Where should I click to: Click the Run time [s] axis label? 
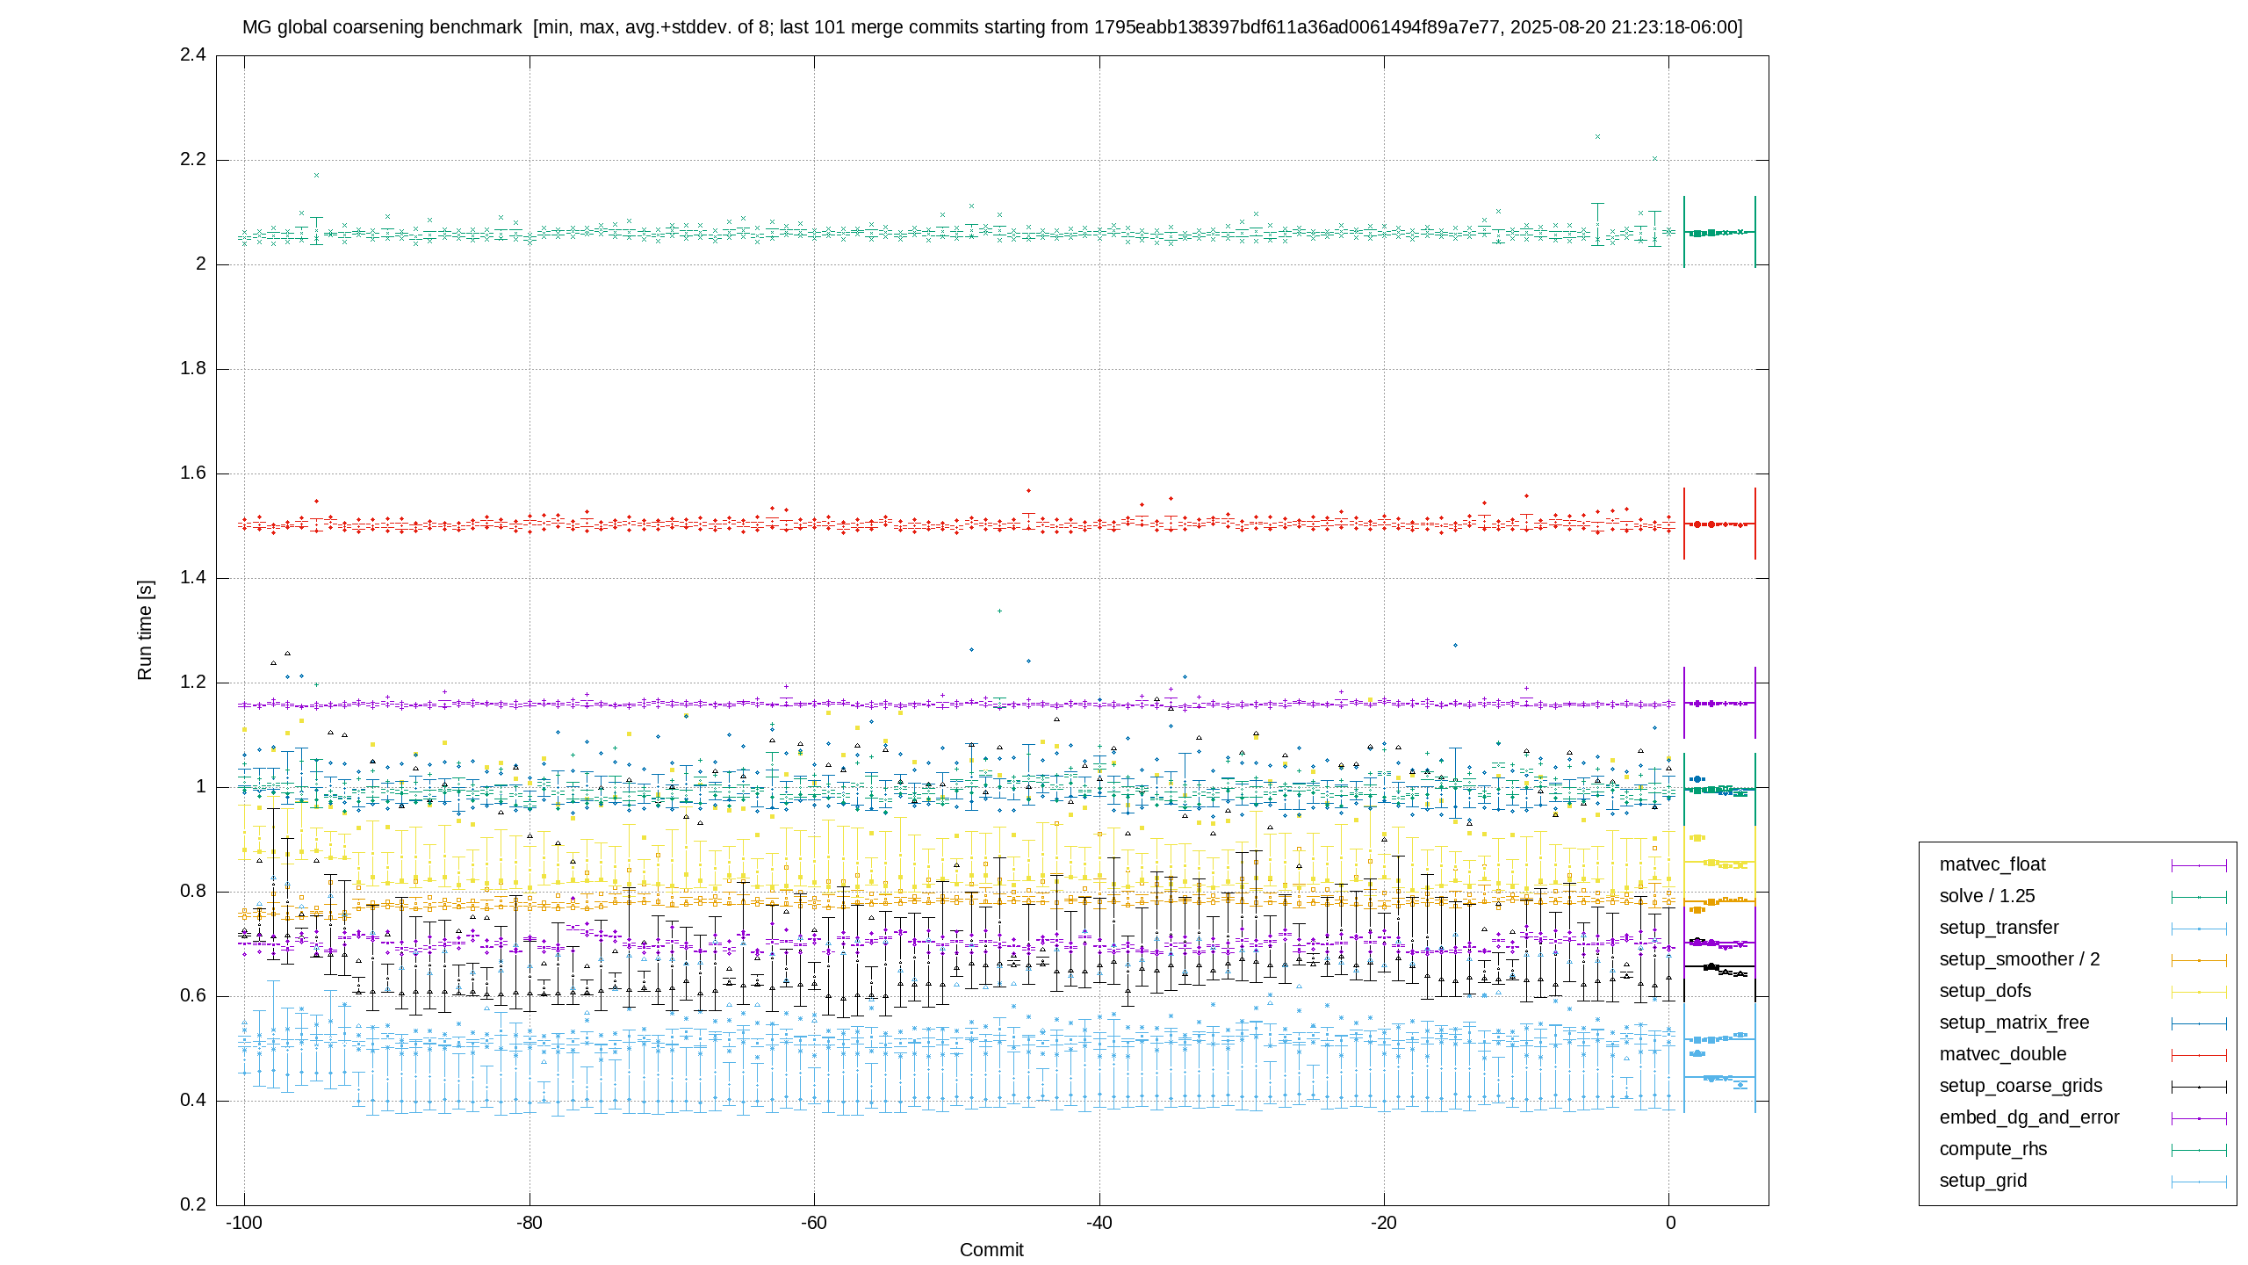(x=145, y=630)
